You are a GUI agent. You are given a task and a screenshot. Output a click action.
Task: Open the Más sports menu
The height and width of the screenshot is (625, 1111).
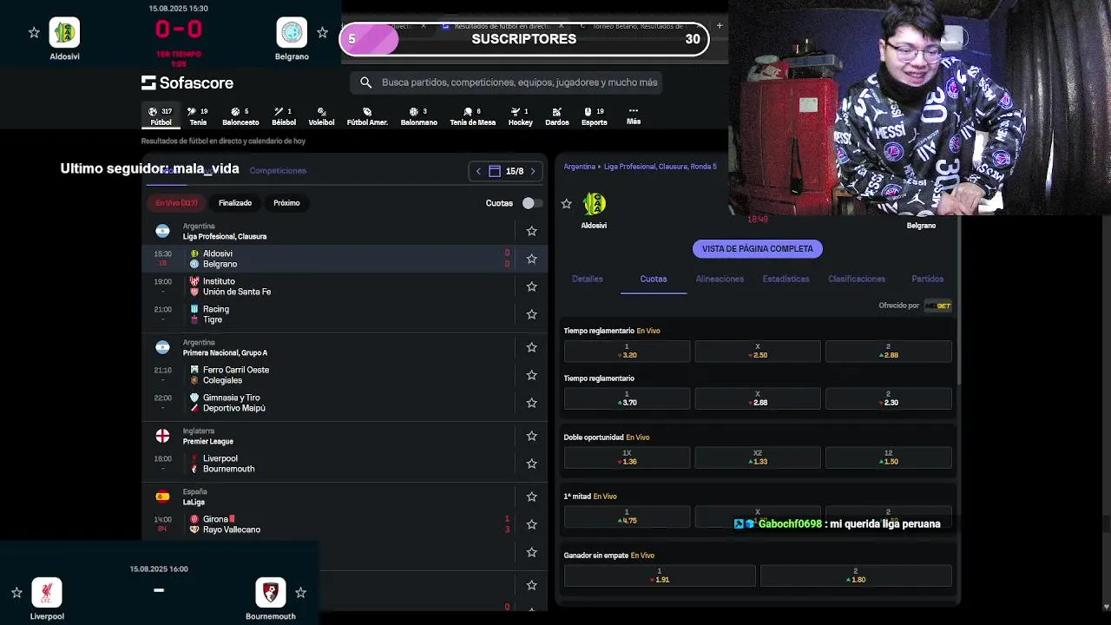pyautogui.click(x=634, y=116)
